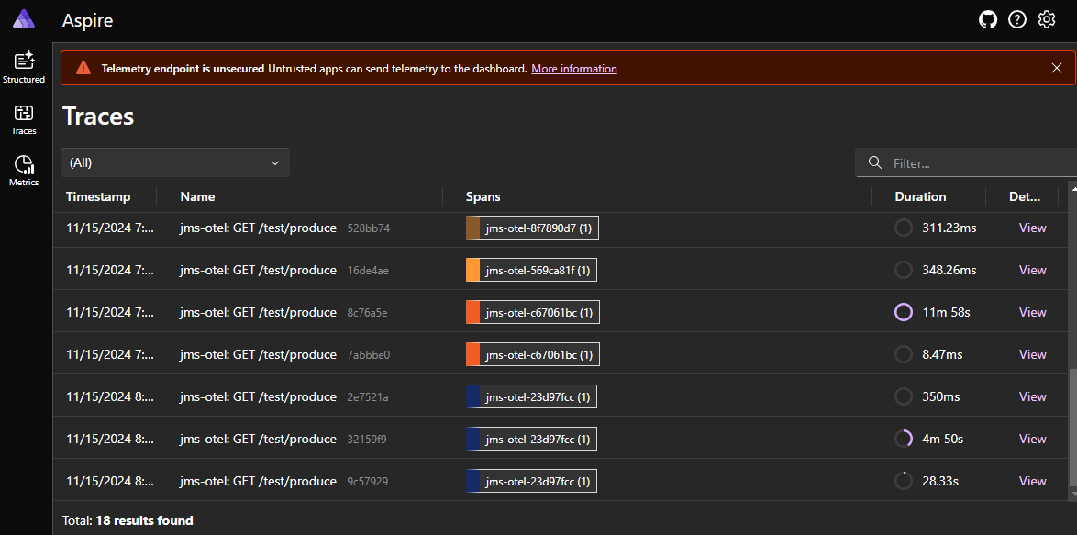This screenshot has height=535, width=1077.
Task: Click the 4m 50s duration progress ring
Action: (904, 439)
